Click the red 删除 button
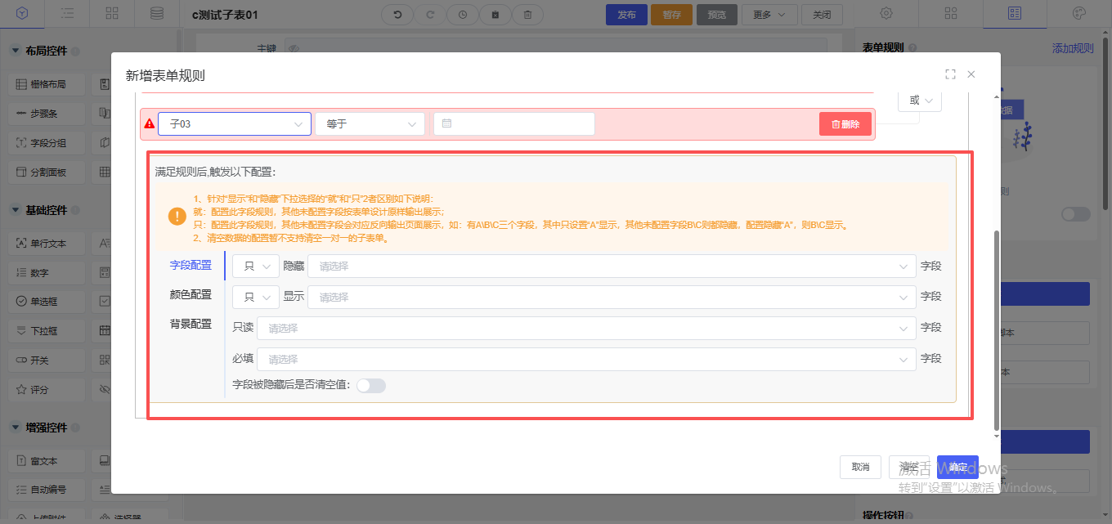The width and height of the screenshot is (1112, 524). pyautogui.click(x=845, y=124)
